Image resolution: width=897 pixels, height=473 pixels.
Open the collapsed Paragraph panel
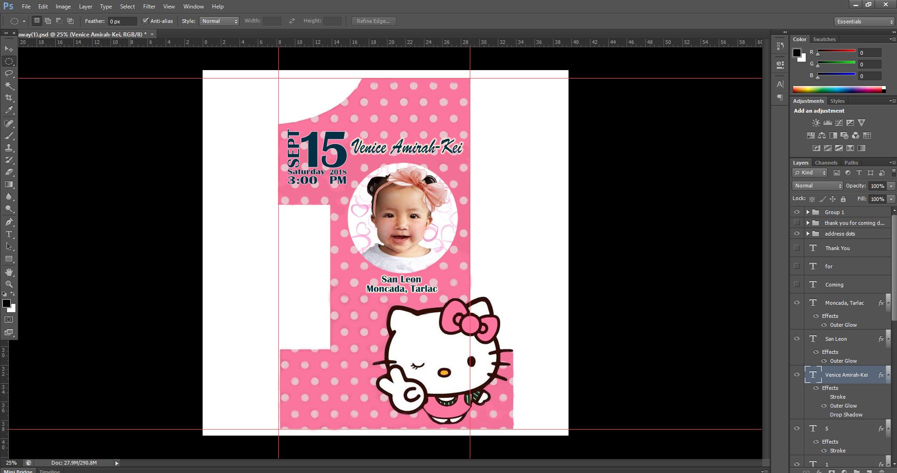[x=780, y=97]
